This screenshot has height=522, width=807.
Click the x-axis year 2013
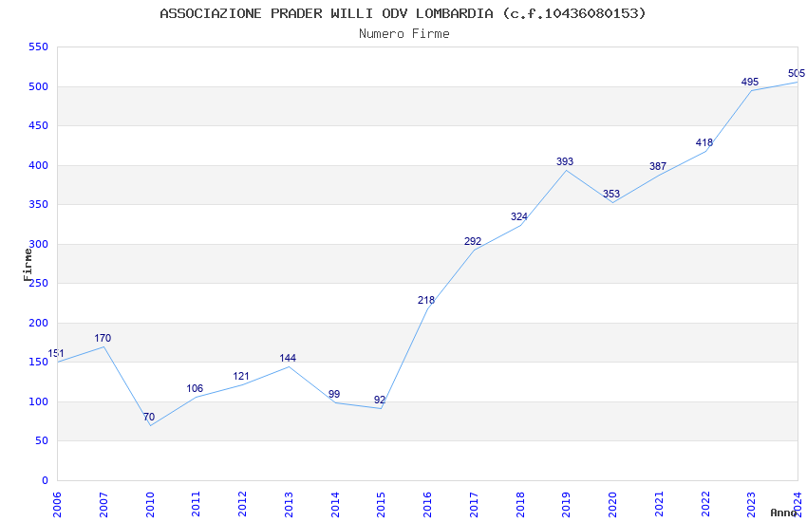tap(289, 504)
